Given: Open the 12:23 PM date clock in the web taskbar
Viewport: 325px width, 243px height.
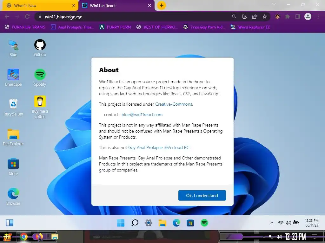Looking at the screenshot, I should (312, 223).
